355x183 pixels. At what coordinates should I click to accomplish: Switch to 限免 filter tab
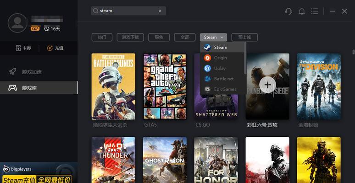(x=159, y=37)
